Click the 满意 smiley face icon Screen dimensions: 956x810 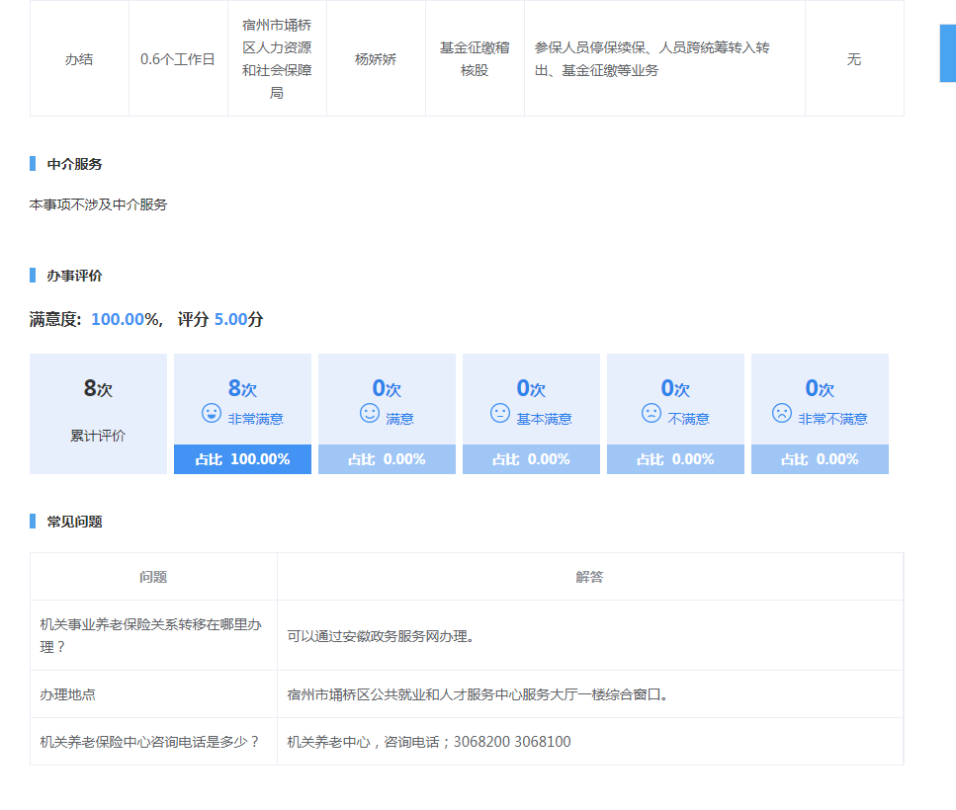click(369, 414)
